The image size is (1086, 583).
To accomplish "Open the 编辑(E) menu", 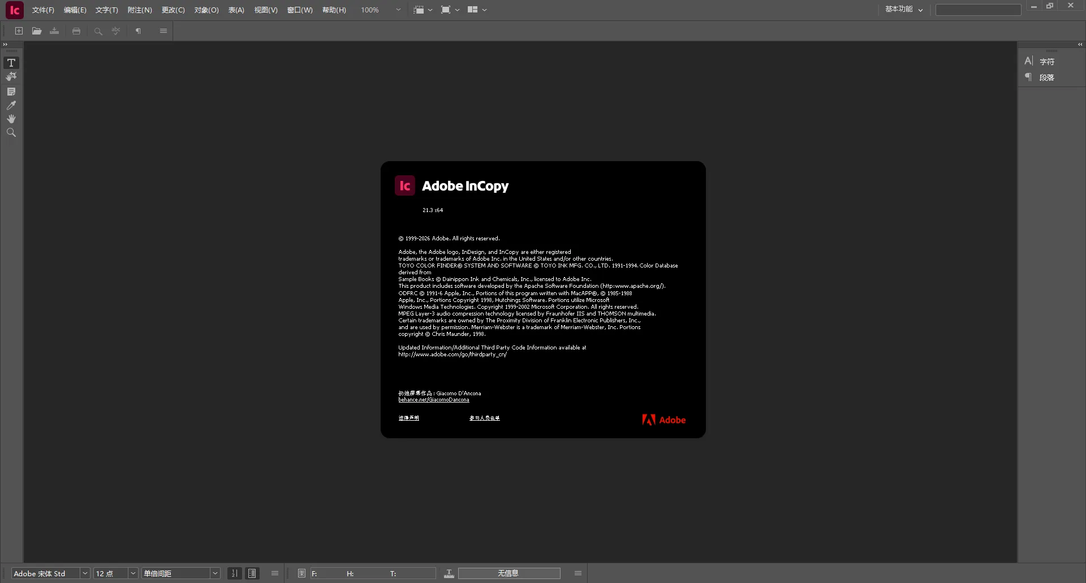I will [x=75, y=10].
